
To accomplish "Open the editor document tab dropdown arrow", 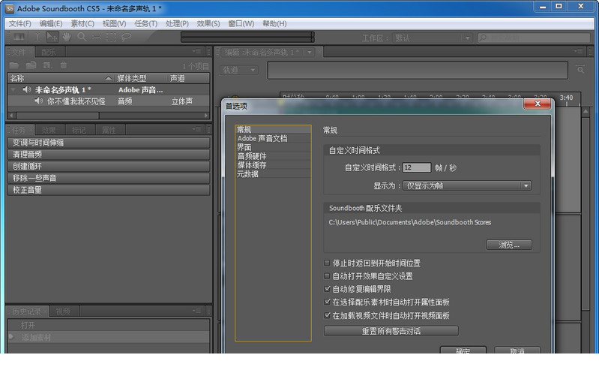I will coord(309,53).
